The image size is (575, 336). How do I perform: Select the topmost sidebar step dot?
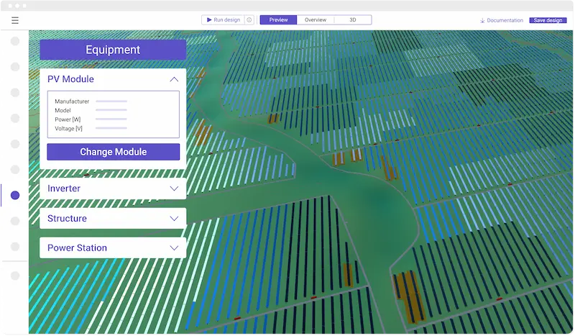click(15, 41)
